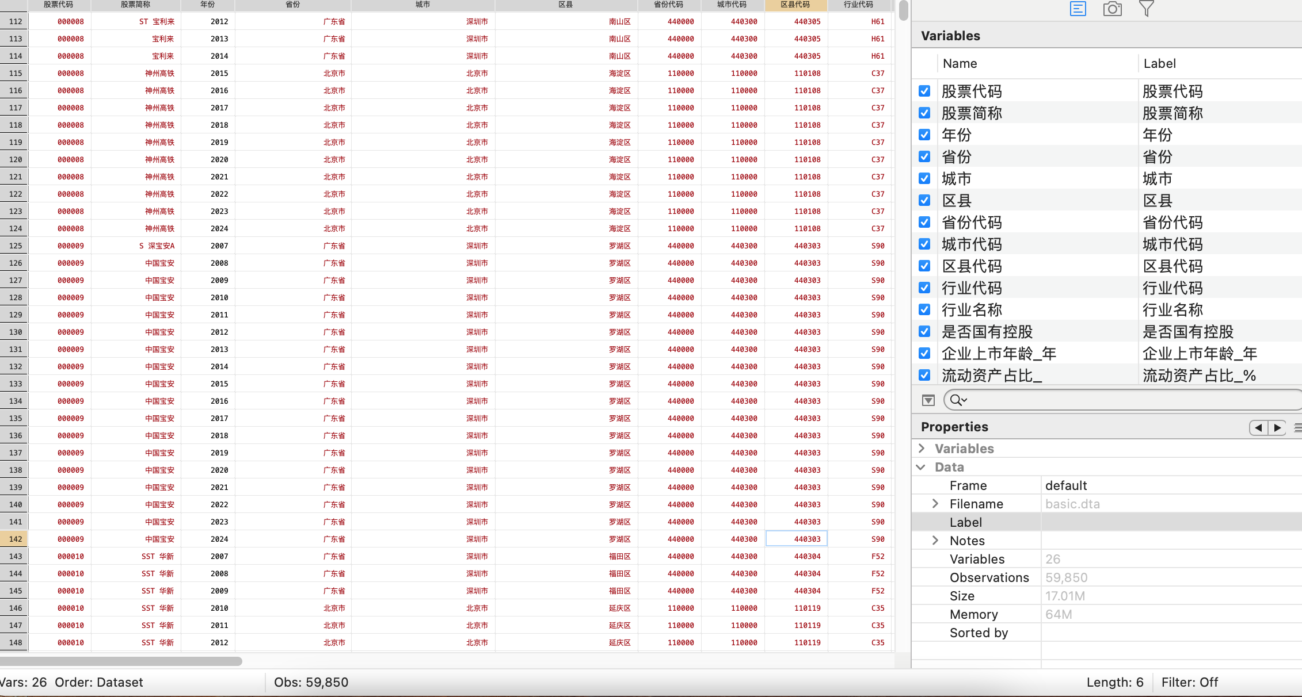This screenshot has width=1302, height=697.
Task: Collapse the Data properties section
Action: [921, 467]
